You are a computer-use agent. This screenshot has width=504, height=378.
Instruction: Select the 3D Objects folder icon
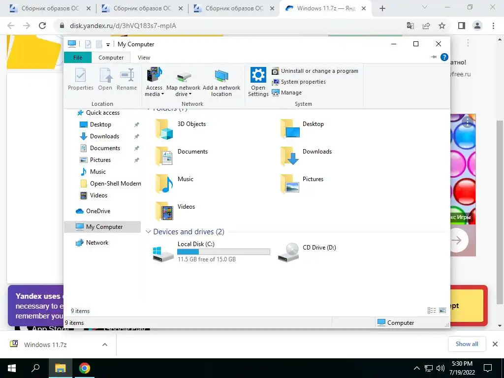tap(164, 129)
